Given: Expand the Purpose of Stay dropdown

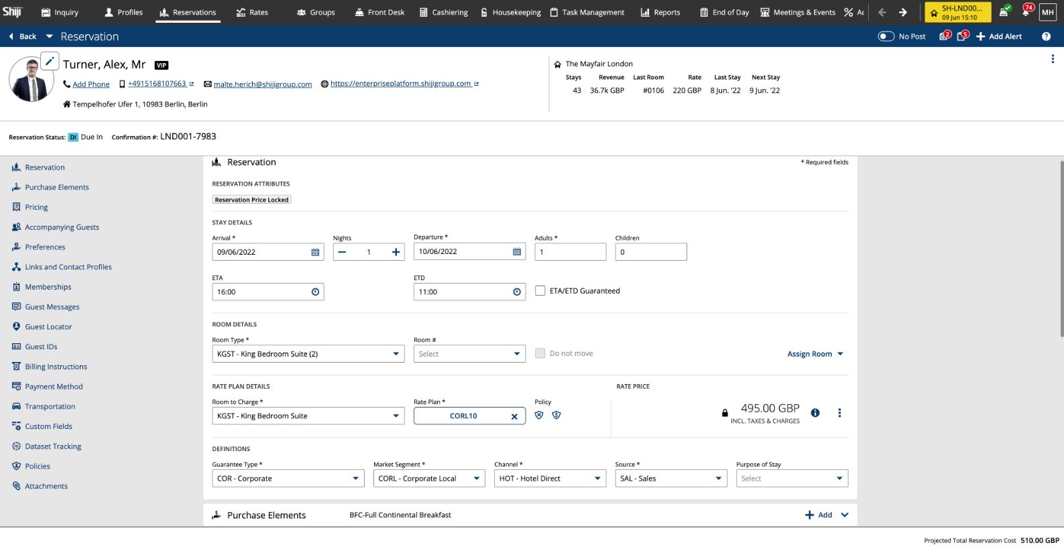Looking at the screenshot, I should point(839,479).
